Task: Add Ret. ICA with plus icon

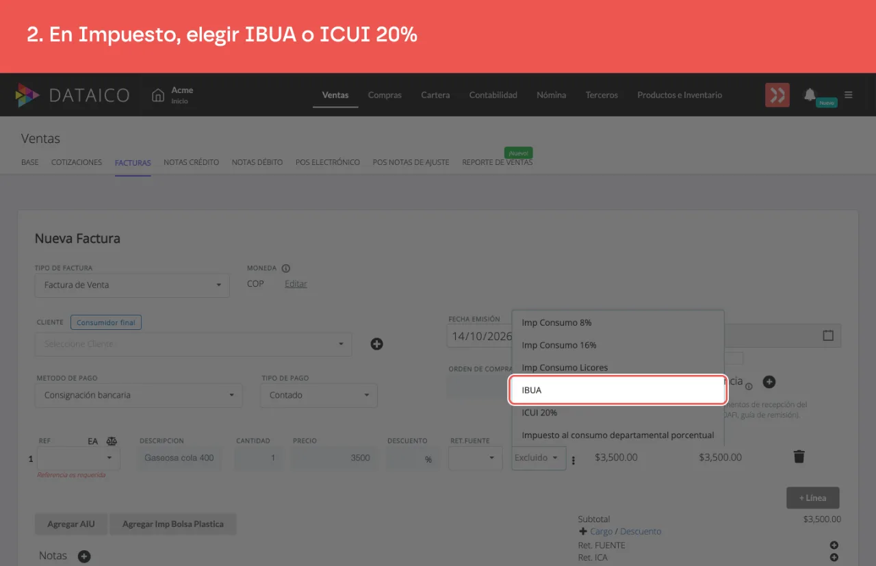Action: [x=834, y=558]
